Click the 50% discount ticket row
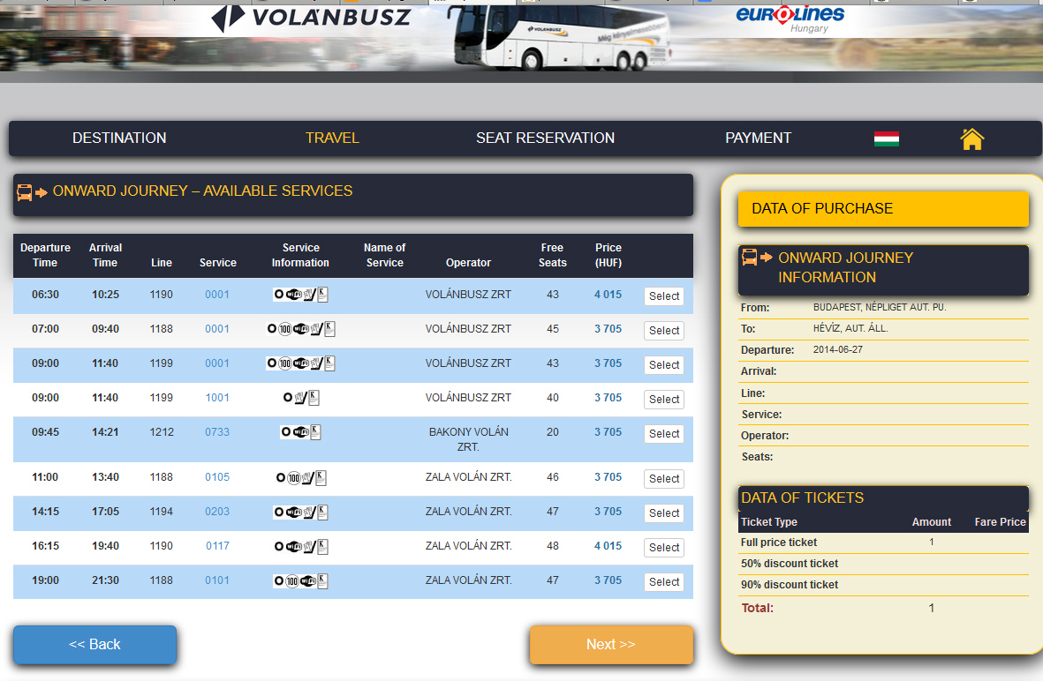Screen dimensions: 1043x681 883,564
